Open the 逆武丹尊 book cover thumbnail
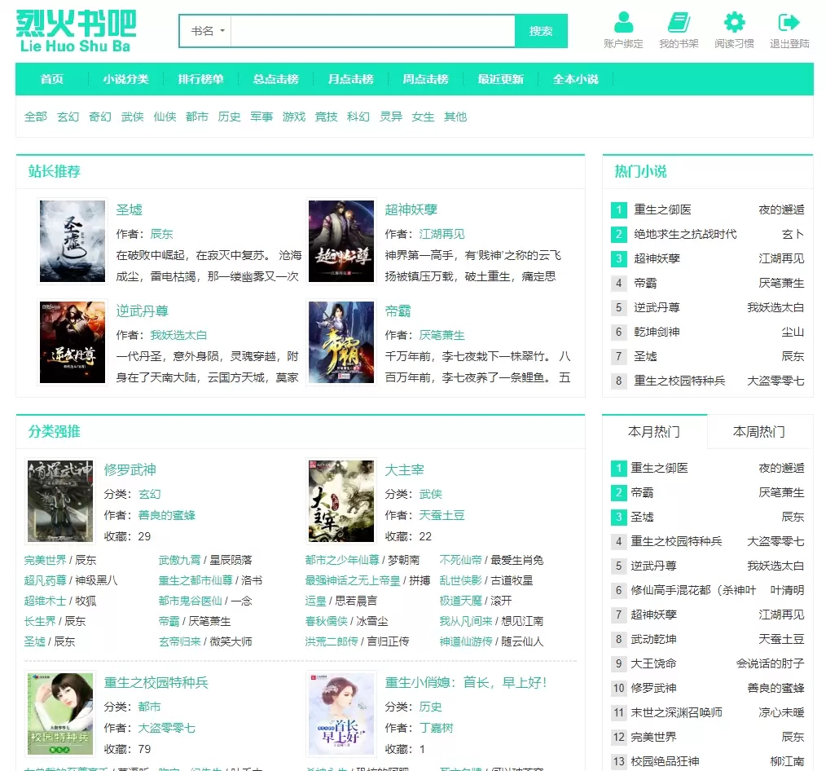The height and width of the screenshot is (771, 826). pyautogui.click(x=72, y=342)
